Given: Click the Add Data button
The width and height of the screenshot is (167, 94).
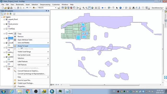Looking at the screenshot, I should click(34, 8).
